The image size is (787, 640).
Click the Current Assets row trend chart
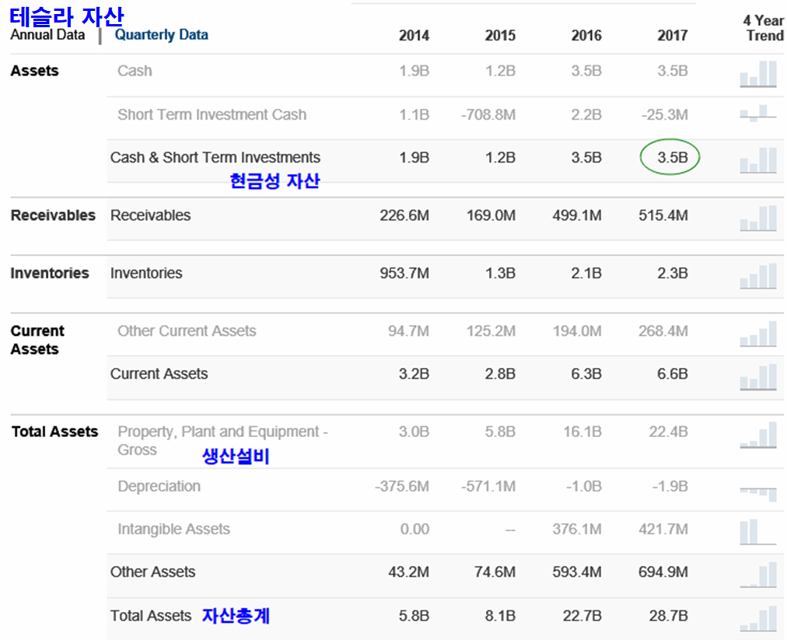(x=758, y=376)
